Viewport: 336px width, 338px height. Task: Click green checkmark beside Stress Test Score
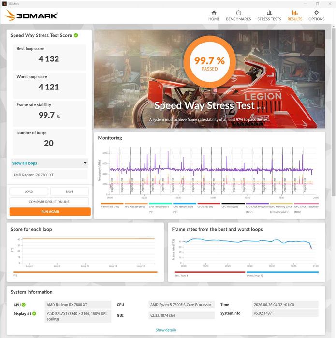[76, 35]
